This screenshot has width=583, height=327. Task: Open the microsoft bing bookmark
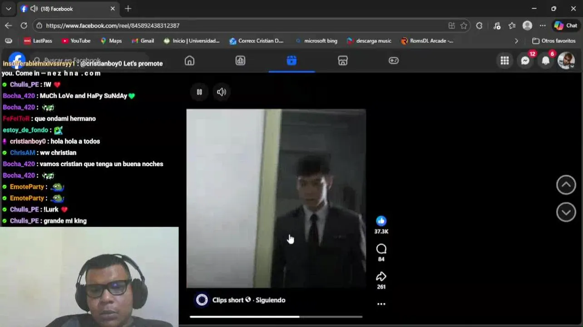(316, 41)
